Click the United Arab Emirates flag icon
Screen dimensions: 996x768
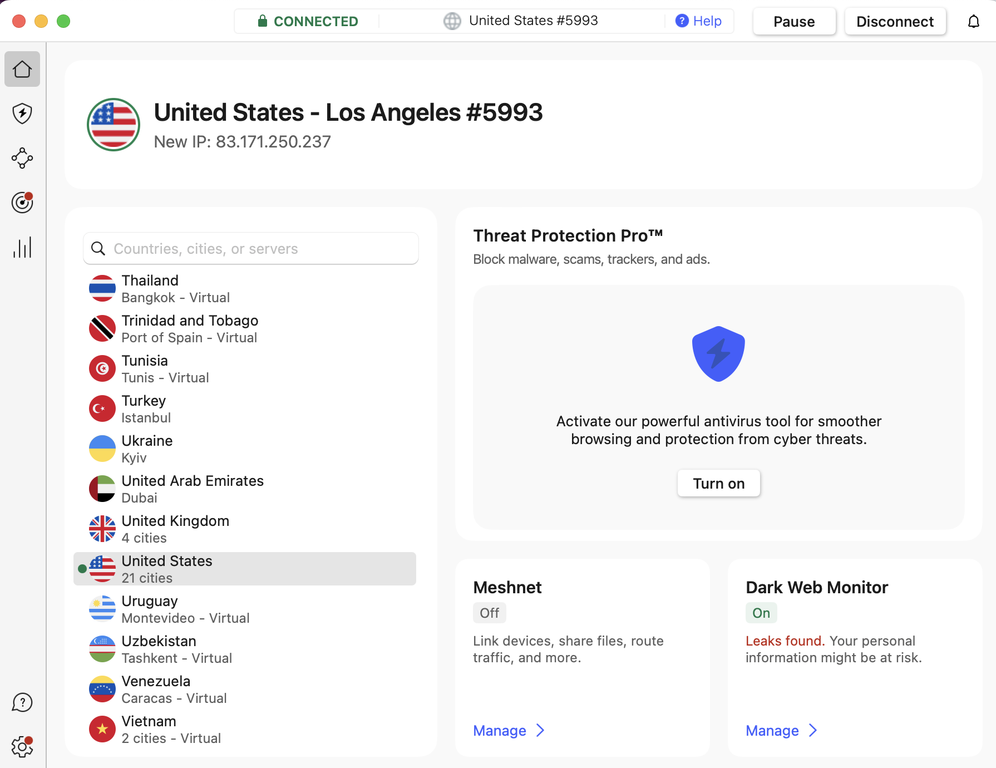coord(102,489)
